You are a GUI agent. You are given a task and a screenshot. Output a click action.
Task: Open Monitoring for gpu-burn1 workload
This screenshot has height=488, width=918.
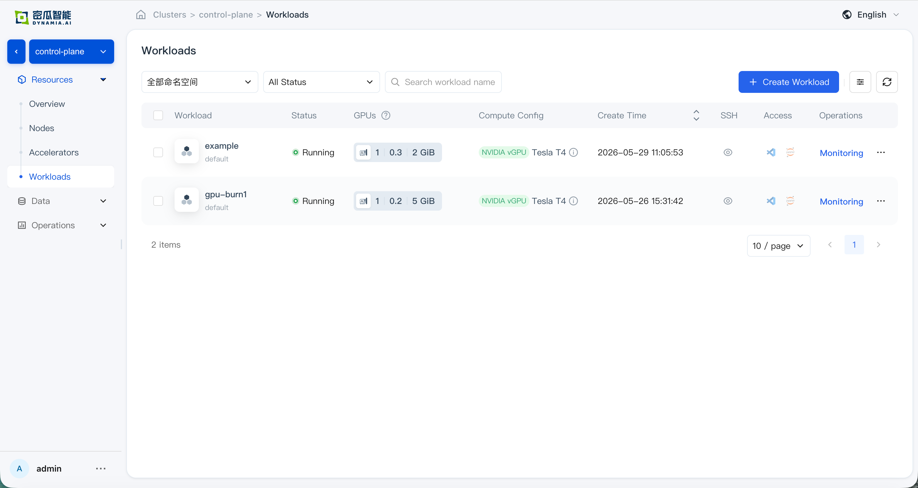[x=841, y=201]
